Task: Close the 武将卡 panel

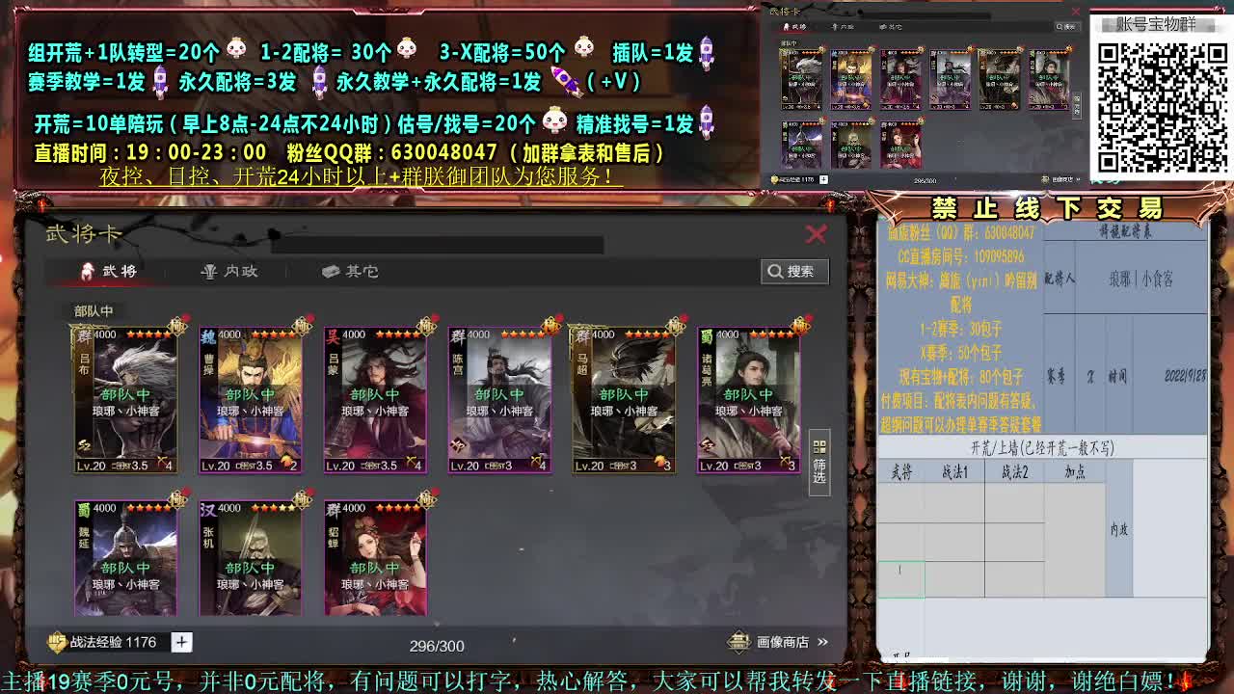Action: 816,234
